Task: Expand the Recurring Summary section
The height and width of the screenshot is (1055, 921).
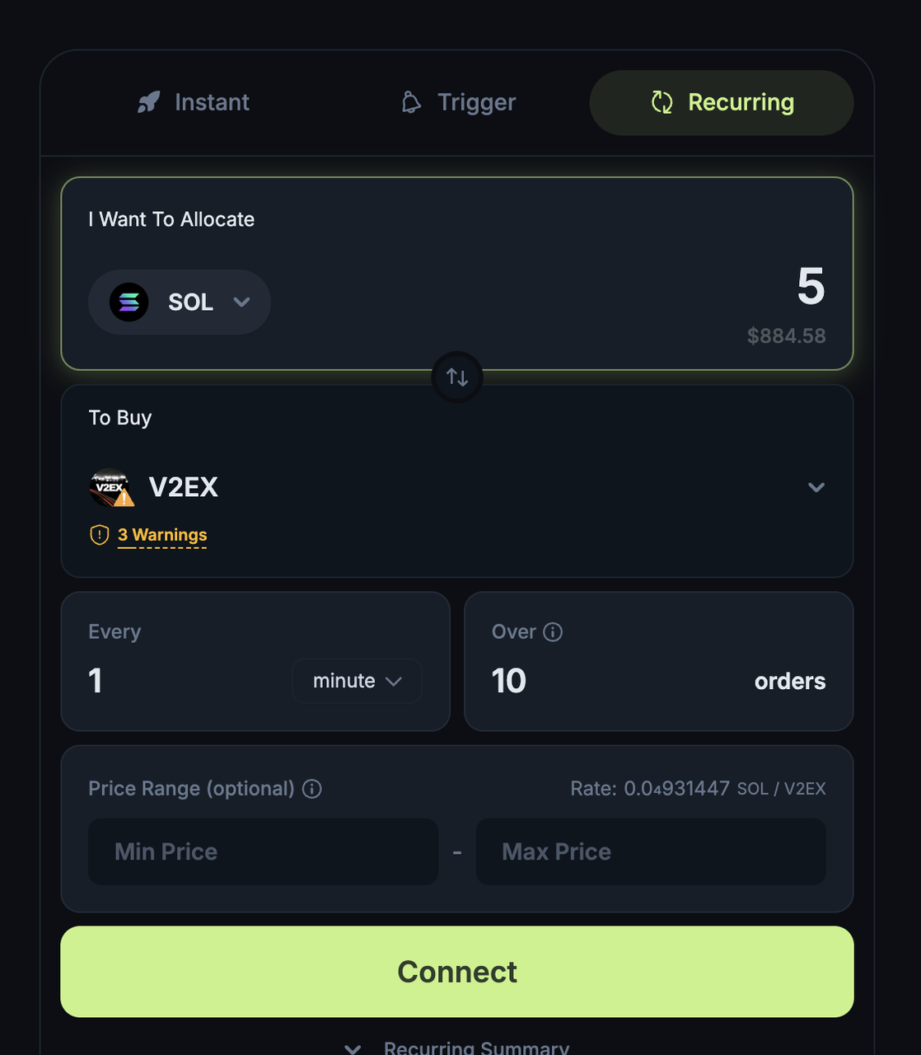Action: (457, 1048)
